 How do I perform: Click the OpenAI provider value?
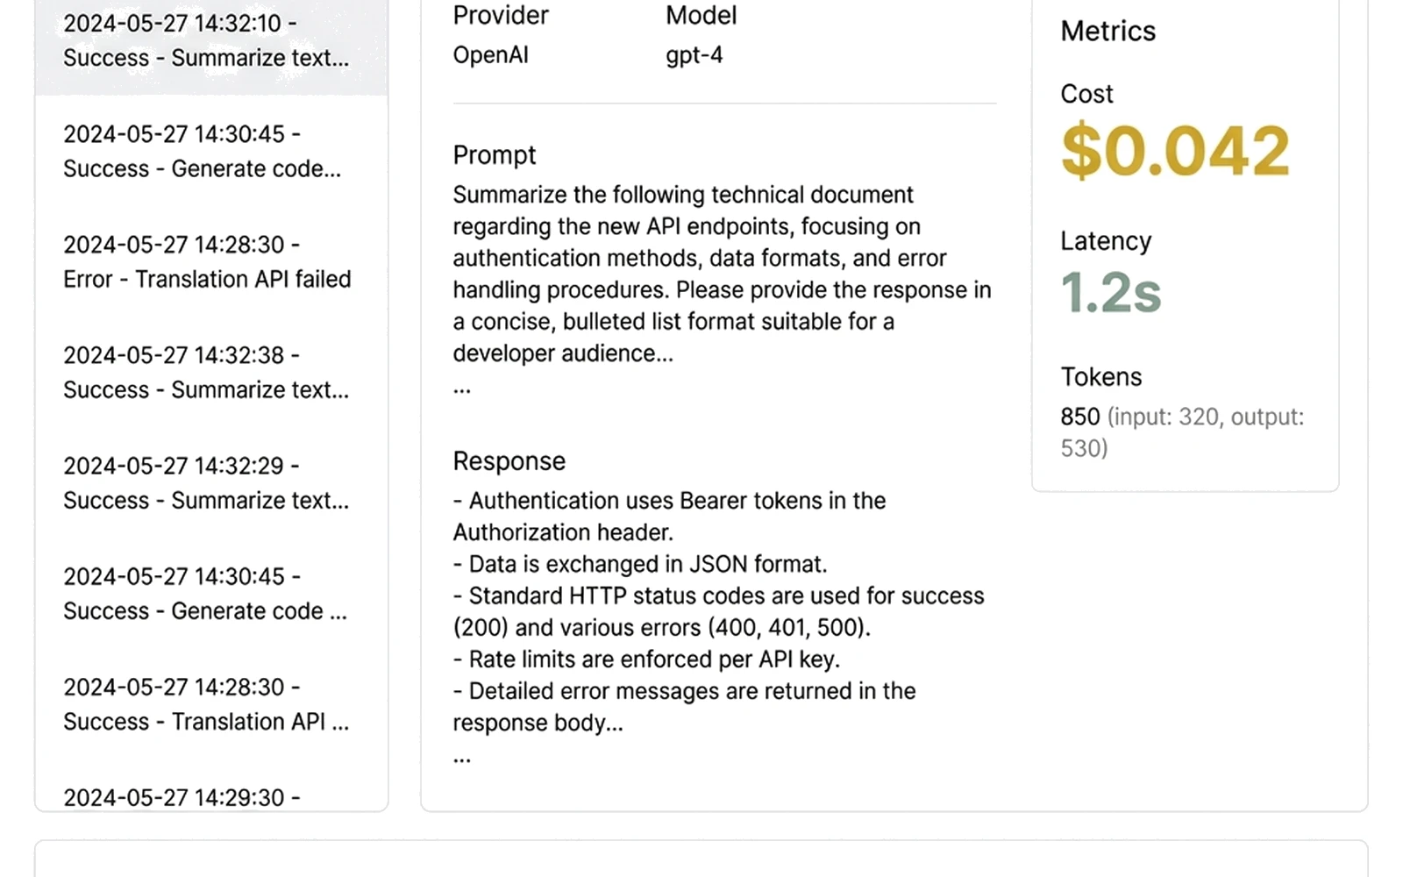(490, 55)
